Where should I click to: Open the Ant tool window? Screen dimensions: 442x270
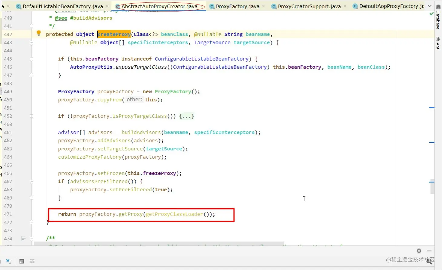point(438,43)
